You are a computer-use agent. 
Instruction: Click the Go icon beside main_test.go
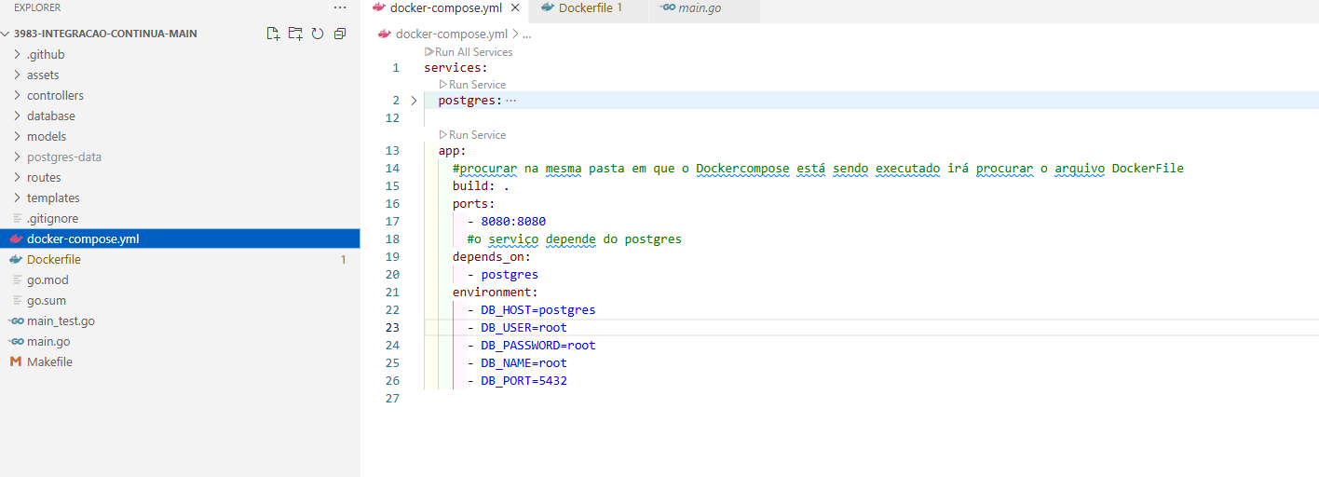coord(17,320)
